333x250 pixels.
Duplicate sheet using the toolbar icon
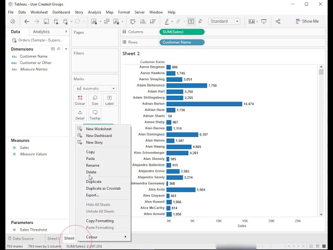pyautogui.click(x=107, y=21)
